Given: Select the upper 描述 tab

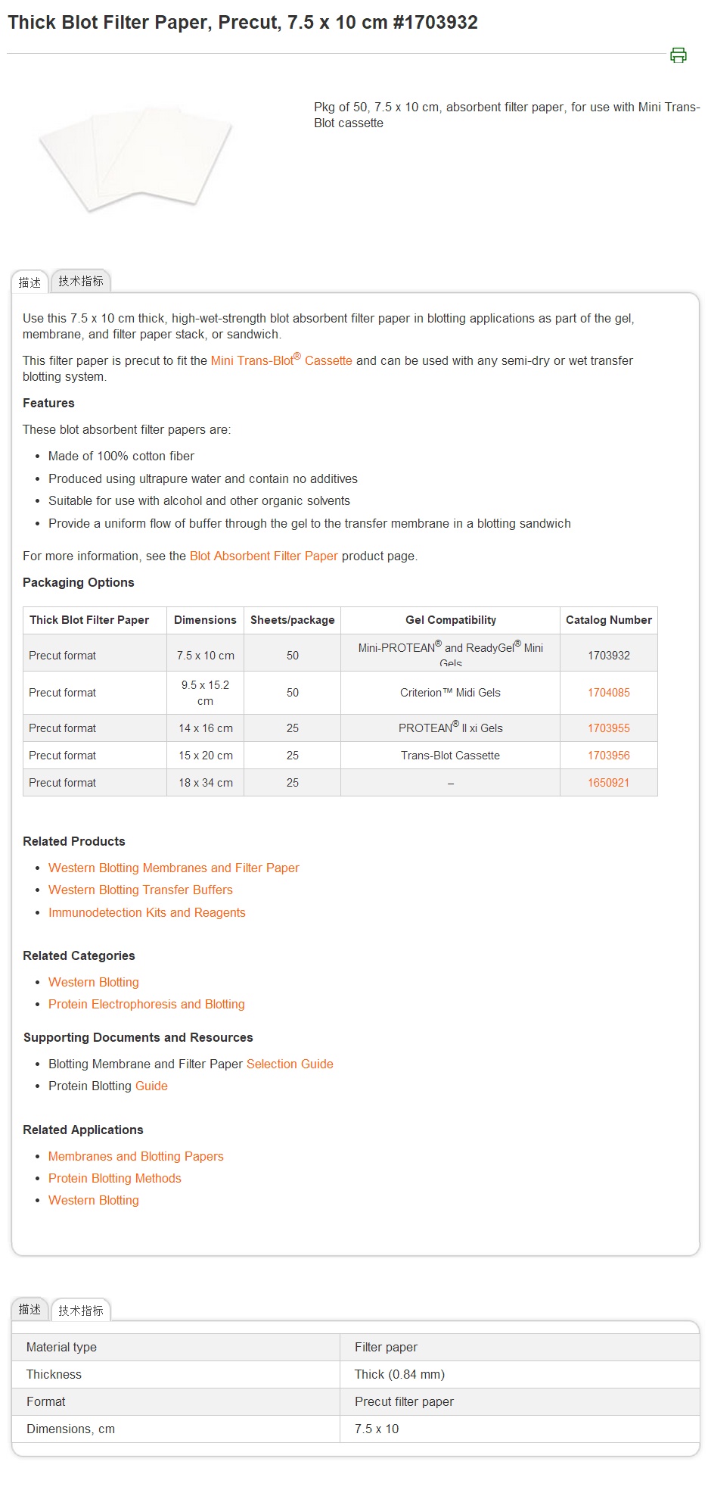Looking at the screenshot, I should (29, 282).
